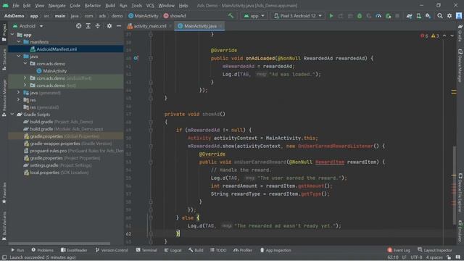464x261 pixels.
Task: Collapse the Gradle Scripts node
Action: [12, 115]
